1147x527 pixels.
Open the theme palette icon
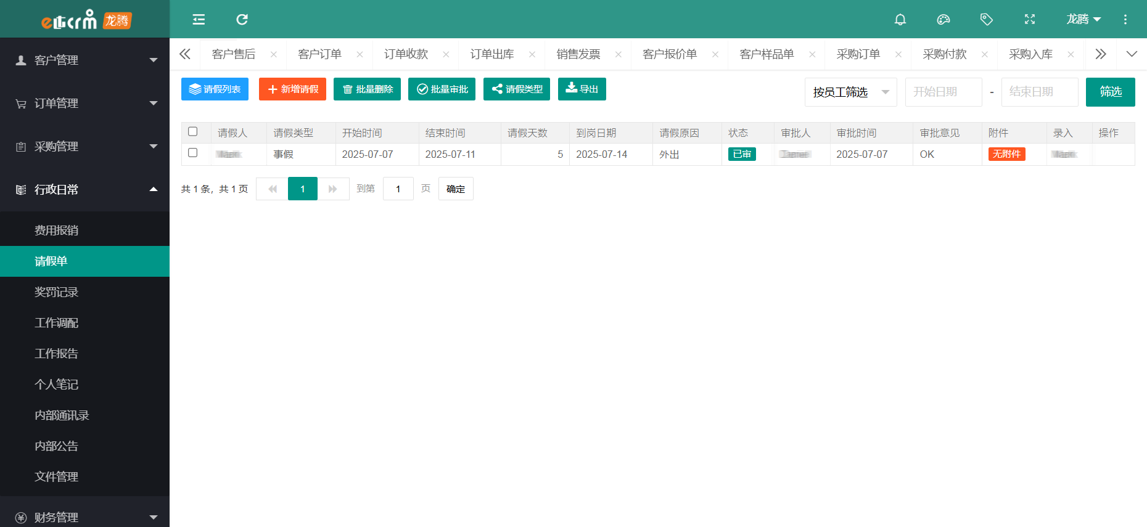point(943,19)
